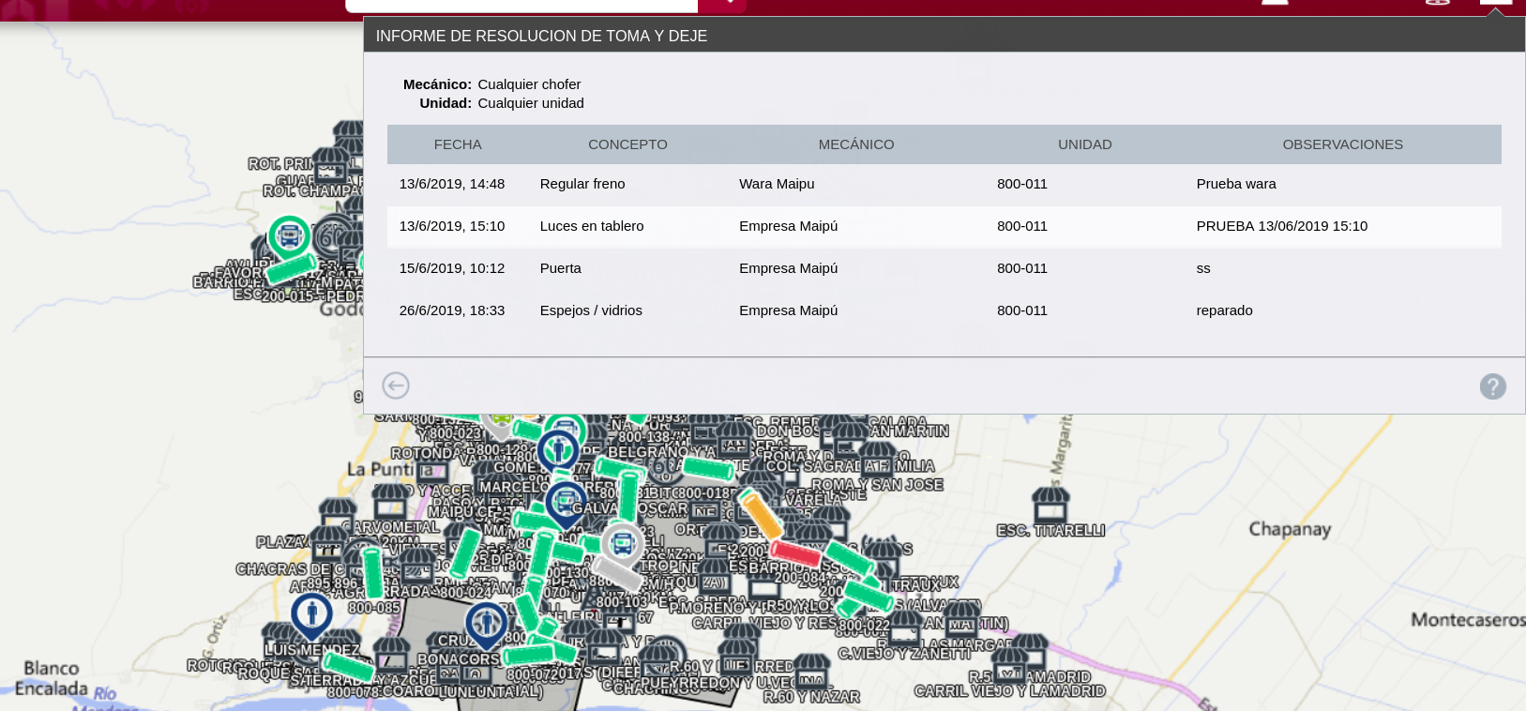
Task: Click the back arrow in the report panel
Action: point(396,386)
